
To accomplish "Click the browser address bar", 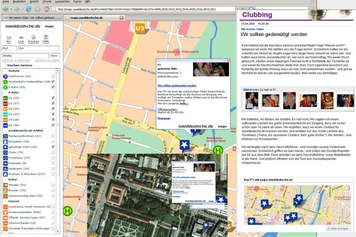I will coord(143,9).
